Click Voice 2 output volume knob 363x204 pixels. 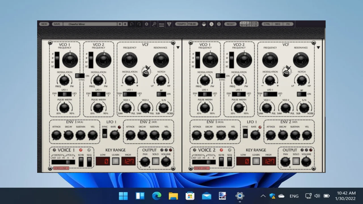pyautogui.click(x=306, y=161)
